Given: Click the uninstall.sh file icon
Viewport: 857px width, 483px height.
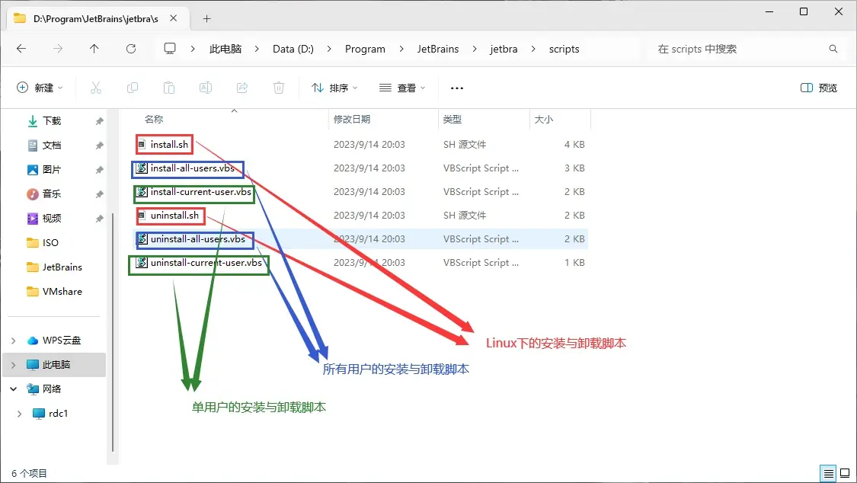Looking at the screenshot, I should pyautogui.click(x=142, y=216).
